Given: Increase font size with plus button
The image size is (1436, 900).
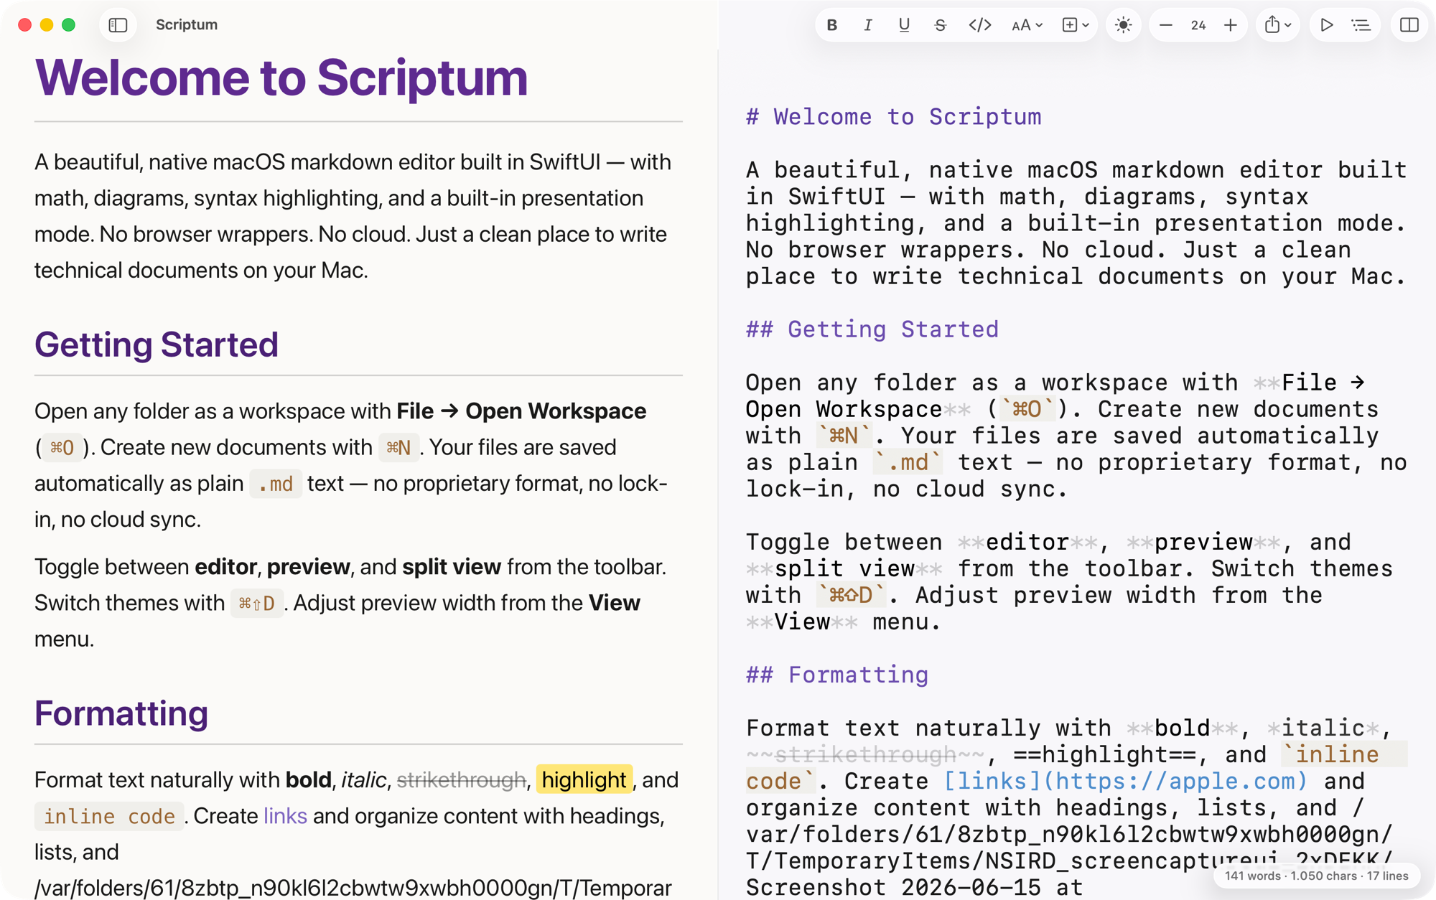Looking at the screenshot, I should [1231, 25].
